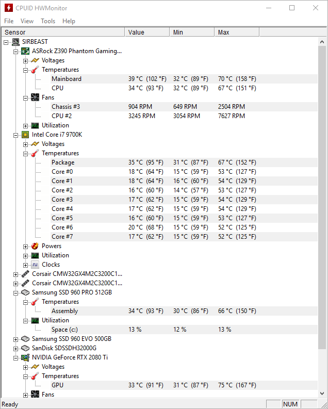Open the Help menu
This screenshot has height=409, width=328.
point(69,21)
